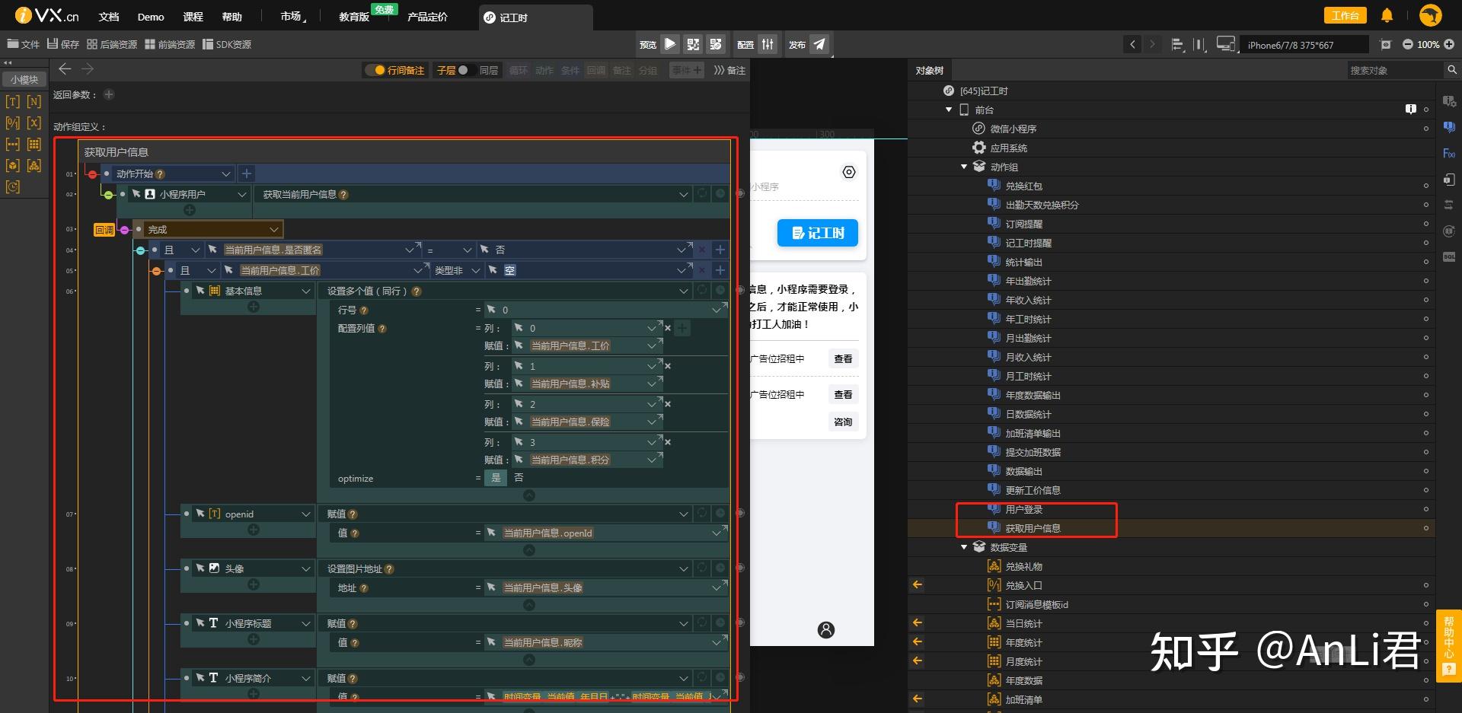Viewport: 1462px width, 713px height.
Task: Zoom out with the minus icon
Action: (1408, 45)
